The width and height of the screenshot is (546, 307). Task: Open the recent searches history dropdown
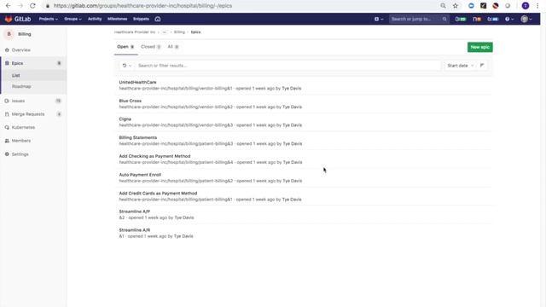coord(127,66)
